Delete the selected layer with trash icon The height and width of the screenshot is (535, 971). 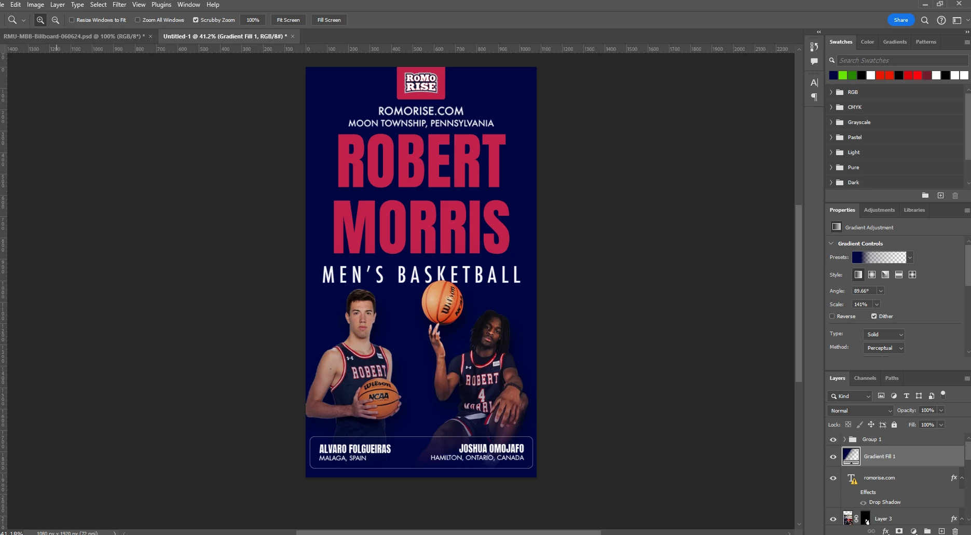pos(955,531)
